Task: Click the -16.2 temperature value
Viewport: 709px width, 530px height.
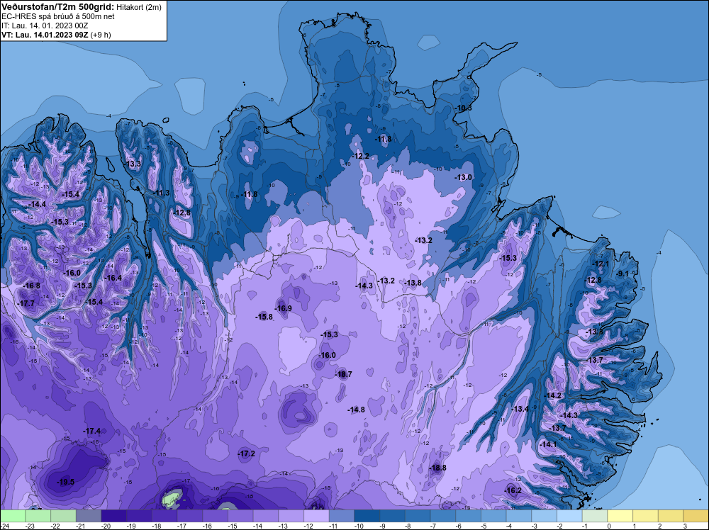Action: 513,491
